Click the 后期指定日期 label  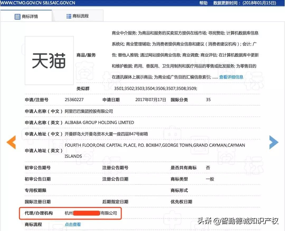115,202
